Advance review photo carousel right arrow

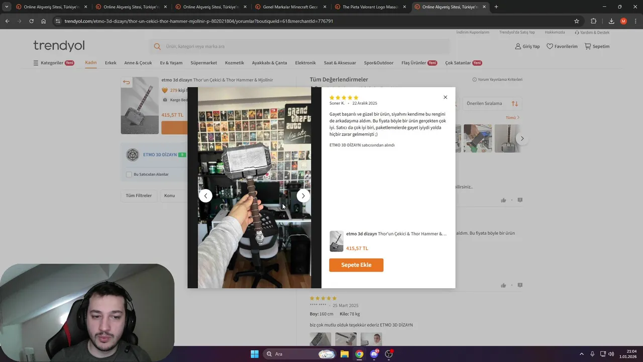click(522, 138)
